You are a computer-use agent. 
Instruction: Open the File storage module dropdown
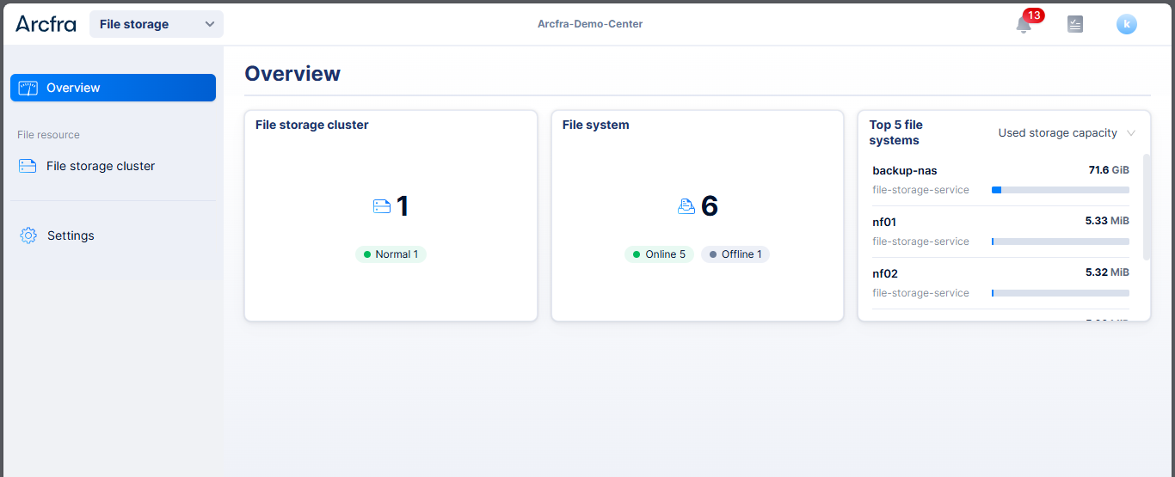click(x=157, y=24)
